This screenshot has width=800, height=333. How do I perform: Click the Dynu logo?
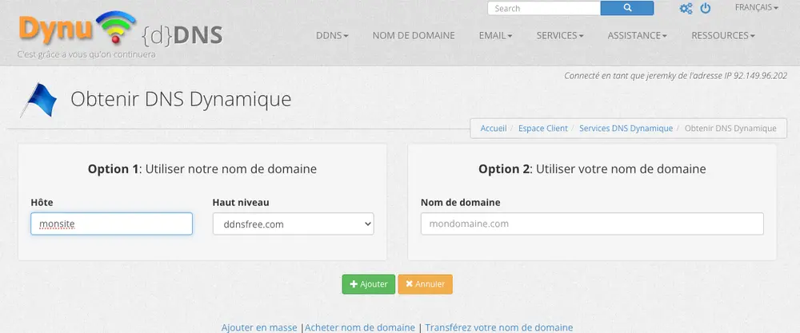pos(78,29)
